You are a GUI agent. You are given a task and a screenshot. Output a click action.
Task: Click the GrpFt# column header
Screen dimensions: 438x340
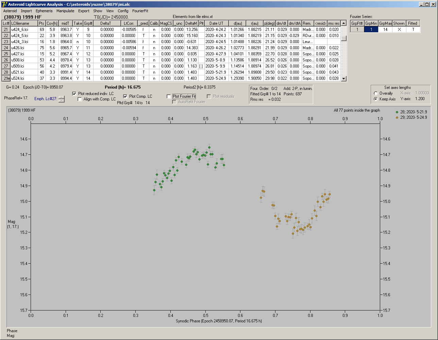[x=357, y=23]
